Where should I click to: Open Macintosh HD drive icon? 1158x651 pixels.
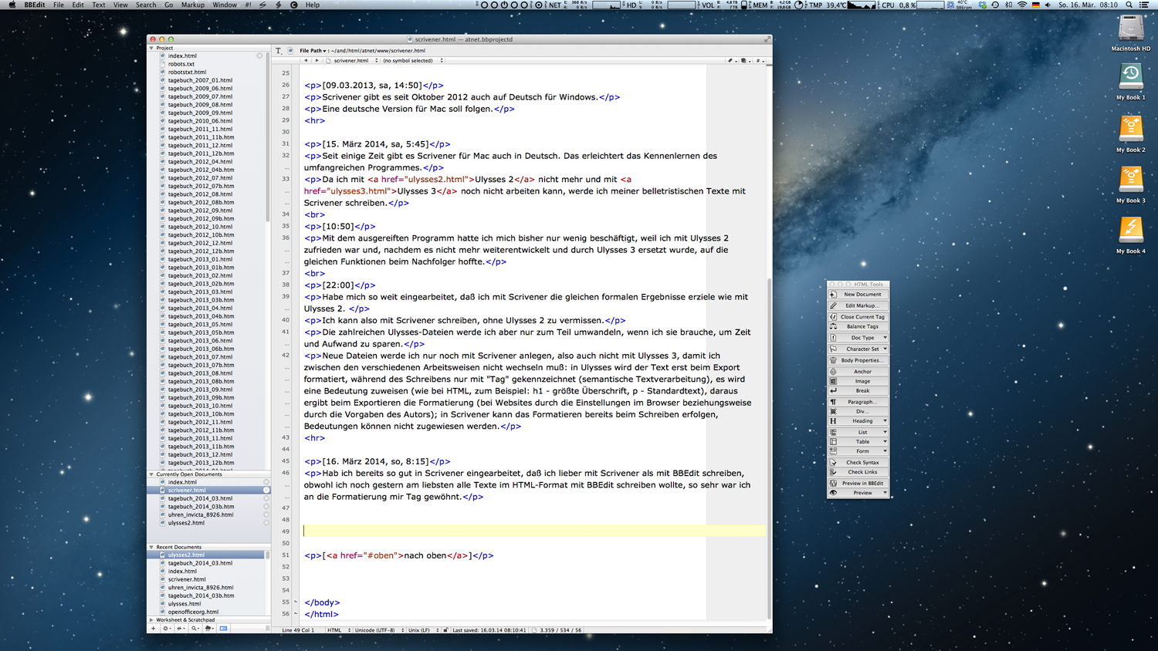click(x=1131, y=29)
